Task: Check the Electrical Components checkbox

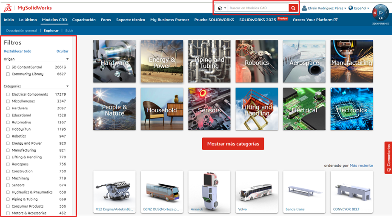Action: (8, 94)
